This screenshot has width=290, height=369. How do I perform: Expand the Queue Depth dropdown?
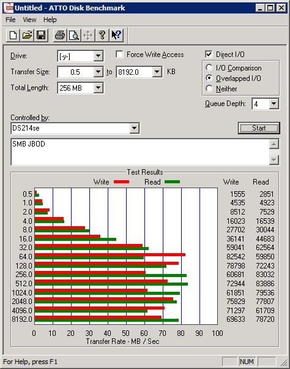pos(274,104)
